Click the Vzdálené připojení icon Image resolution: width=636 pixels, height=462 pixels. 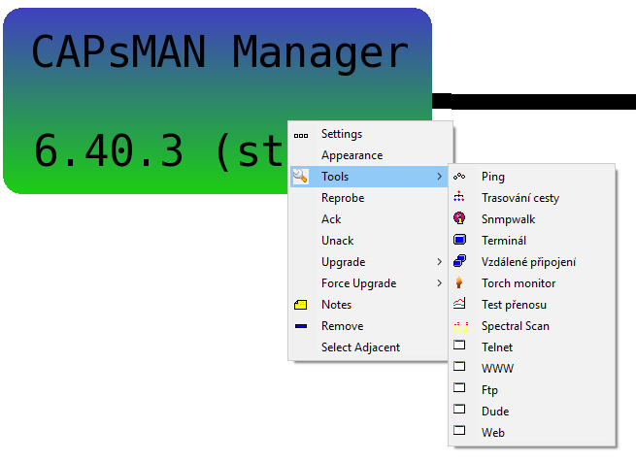[x=459, y=261]
